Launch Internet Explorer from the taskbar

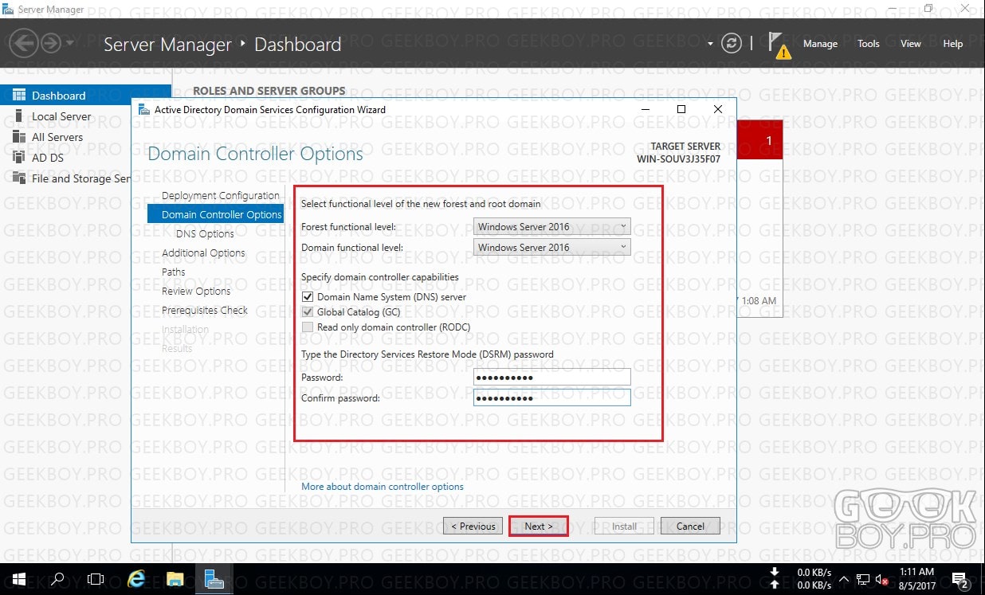tap(135, 579)
